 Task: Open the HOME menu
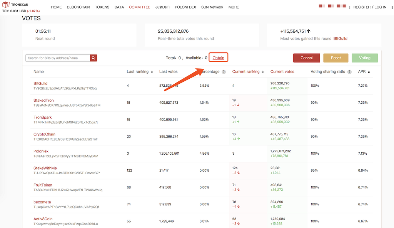point(56,7)
